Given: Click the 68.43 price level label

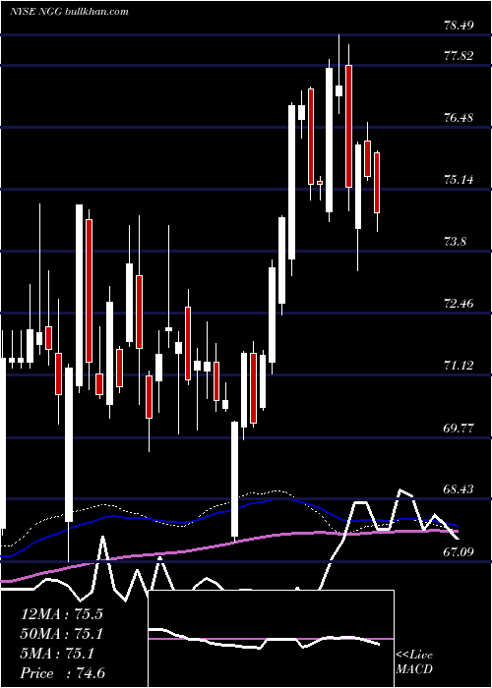Looking at the screenshot, I should [x=459, y=489].
